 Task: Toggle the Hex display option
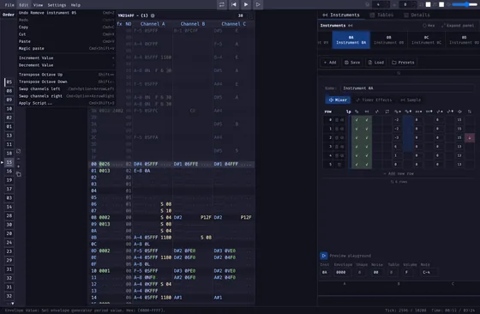[x=429, y=26]
